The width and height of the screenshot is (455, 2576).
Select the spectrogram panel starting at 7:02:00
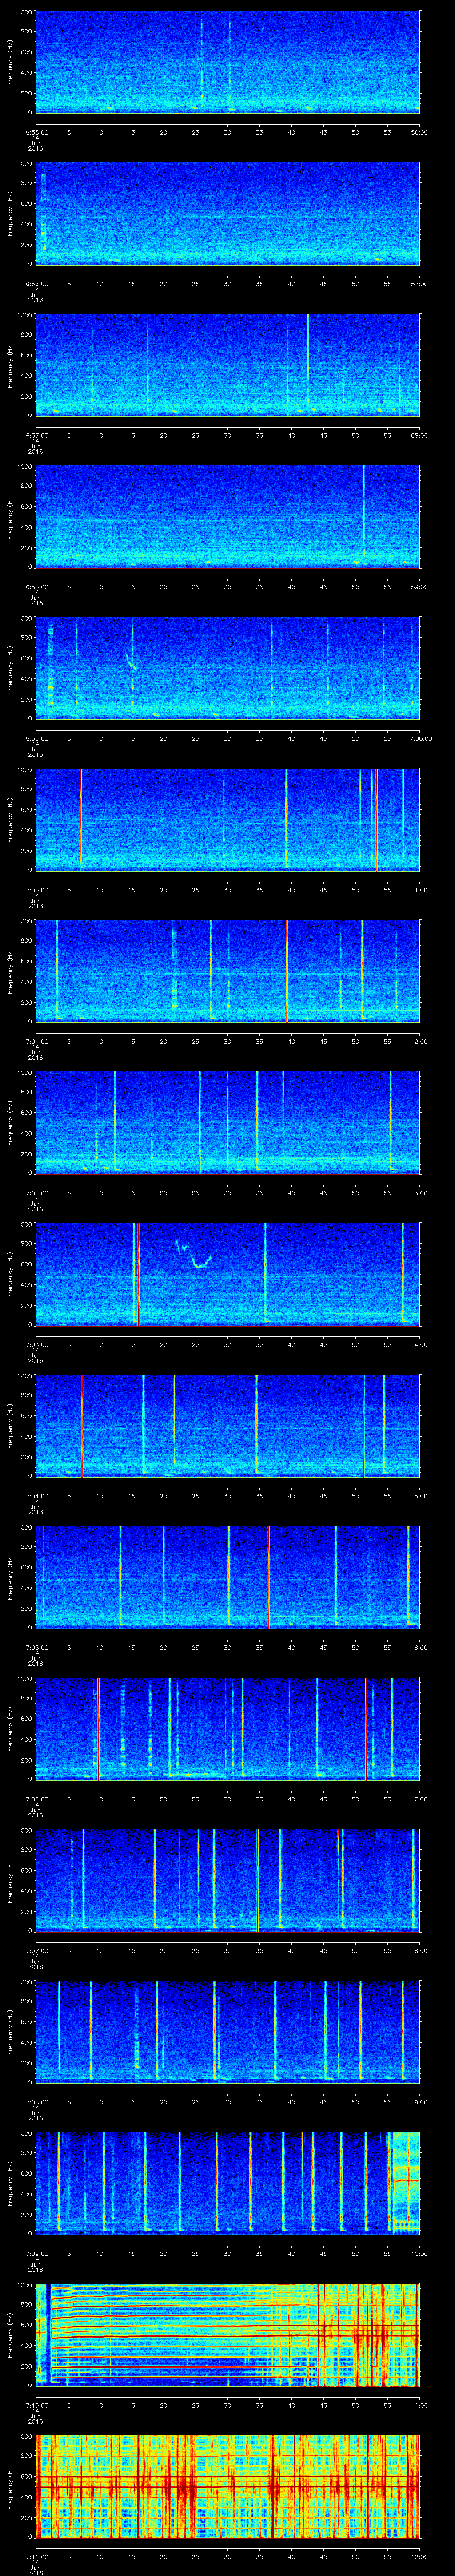228,1122
